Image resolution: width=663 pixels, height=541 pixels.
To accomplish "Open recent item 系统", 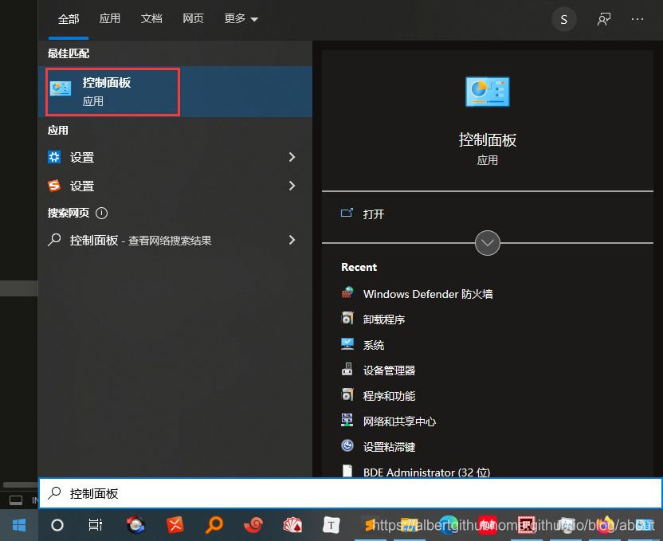I will click(x=374, y=345).
